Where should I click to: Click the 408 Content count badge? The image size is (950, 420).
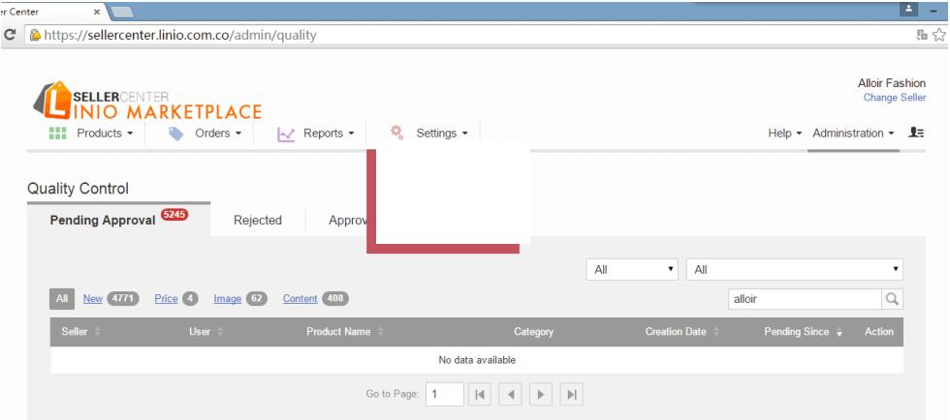pos(335,299)
